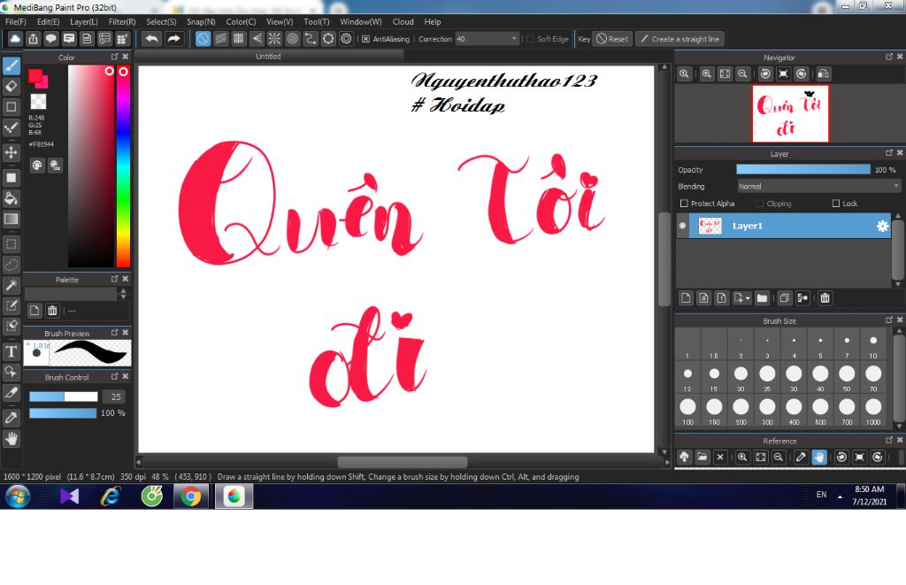
Task: Select the transparent color swatch
Action: coord(38,101)
